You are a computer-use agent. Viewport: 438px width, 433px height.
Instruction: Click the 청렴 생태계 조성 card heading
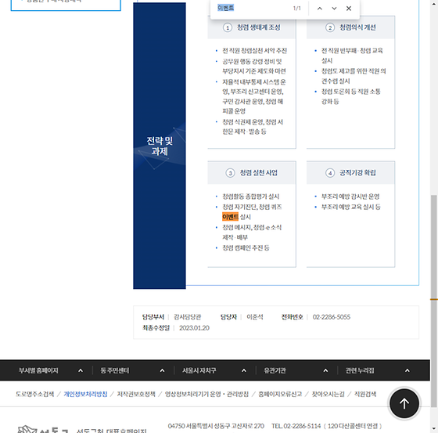[259, 27]
